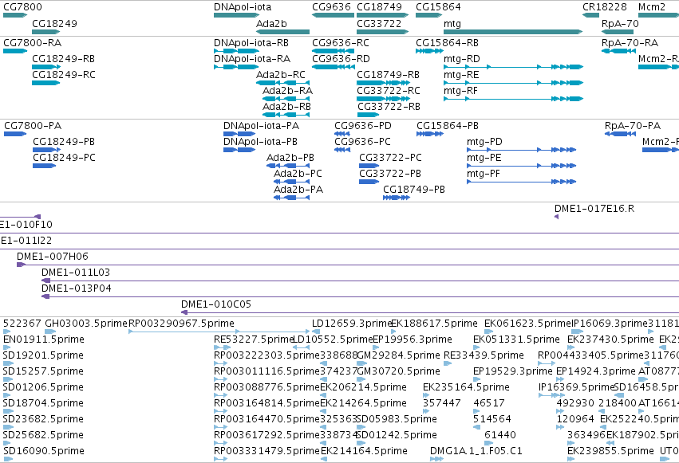Screen dimensions: 679x463
Task: Click EST SD19201.5prime
Action: (x=8, y=363)
